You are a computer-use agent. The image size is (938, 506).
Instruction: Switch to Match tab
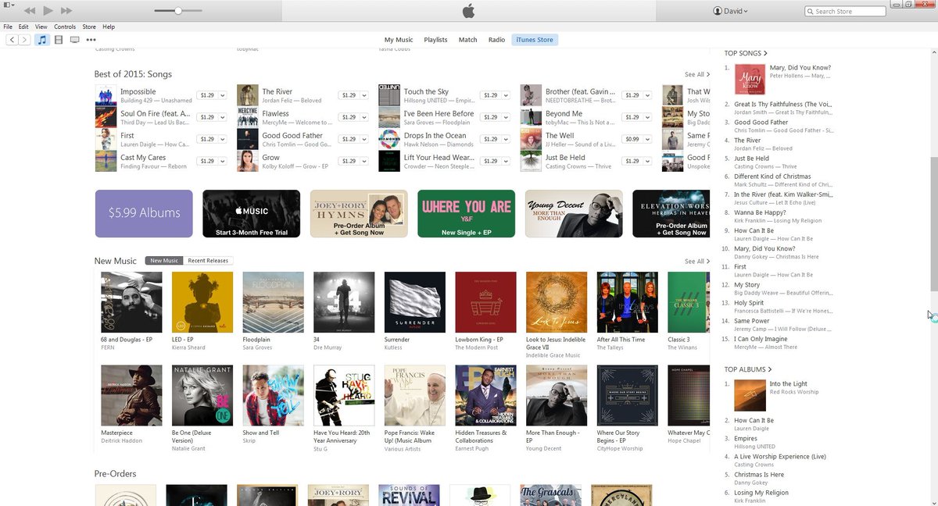(467, 40)
